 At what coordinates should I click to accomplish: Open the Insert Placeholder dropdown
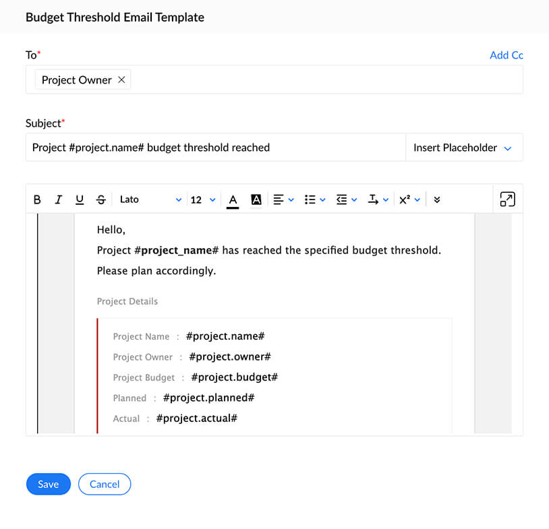pyautogui.click(x=463, y=148)
